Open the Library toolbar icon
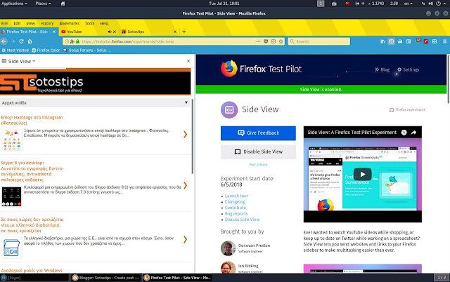 (382, 41)
